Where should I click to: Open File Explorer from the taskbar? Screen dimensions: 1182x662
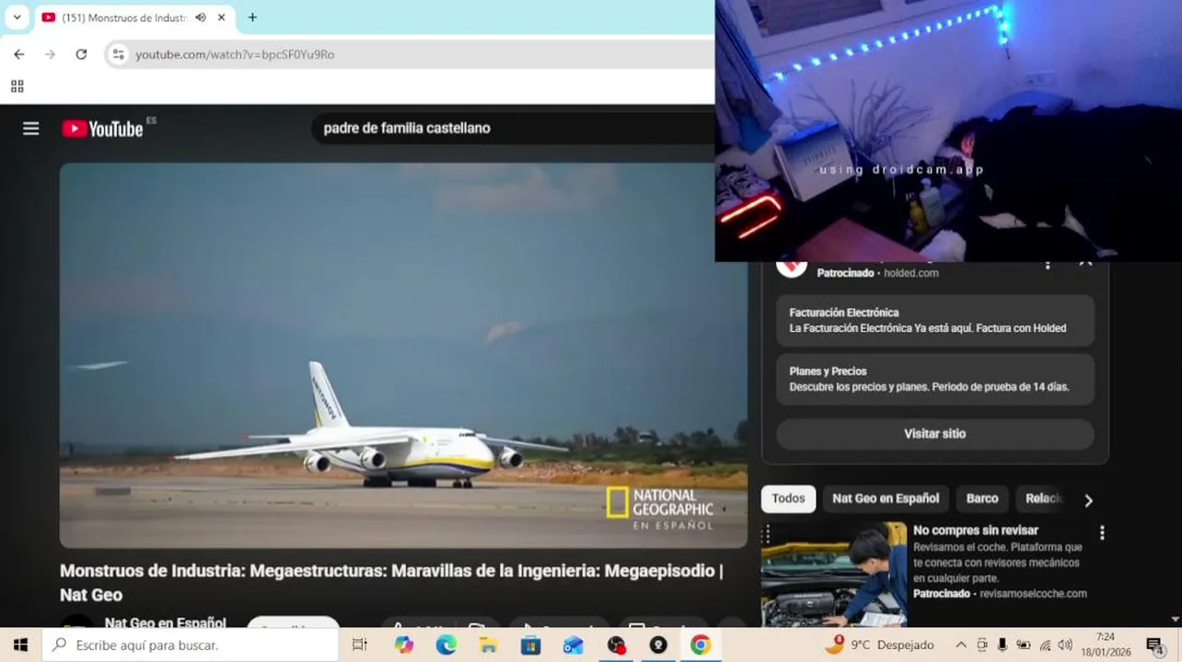pyautogui.click(x=489, y=645)
